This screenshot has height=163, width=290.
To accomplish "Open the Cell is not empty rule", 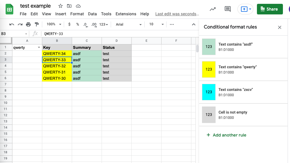I will pyautogui.click(x=243, y=115).
